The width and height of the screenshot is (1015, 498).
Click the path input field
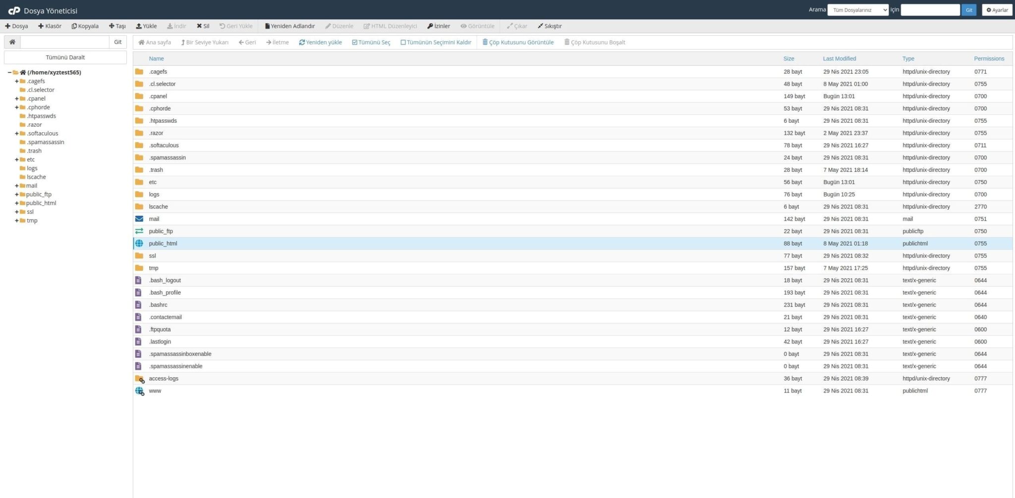pyautogui.click(x=64, y=42)
